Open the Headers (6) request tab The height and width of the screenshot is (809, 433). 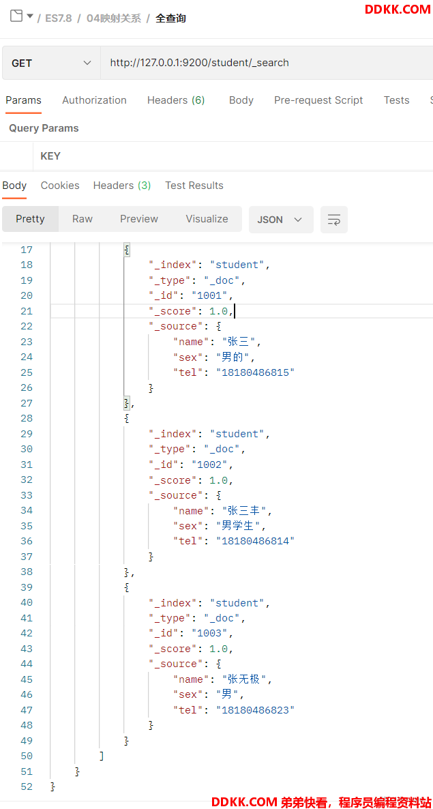(x=176, y=100)
